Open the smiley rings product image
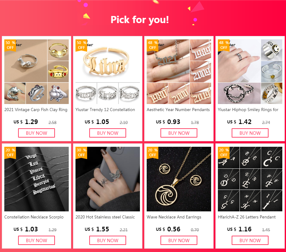The width and height of the screenshot is (286, 252). (250, 72)
